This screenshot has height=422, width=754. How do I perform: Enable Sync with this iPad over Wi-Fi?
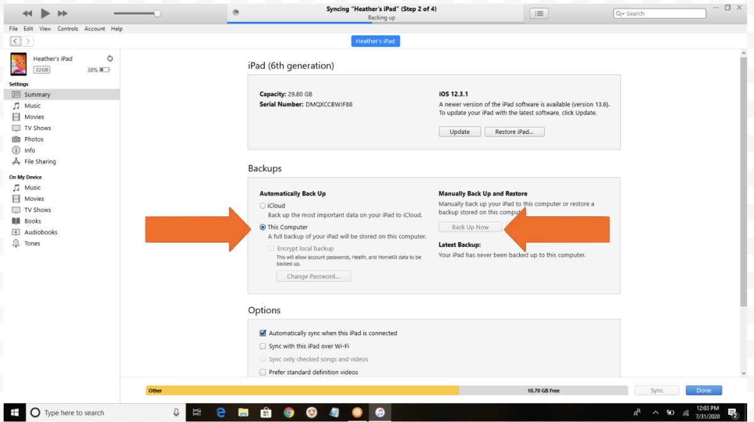263,346
